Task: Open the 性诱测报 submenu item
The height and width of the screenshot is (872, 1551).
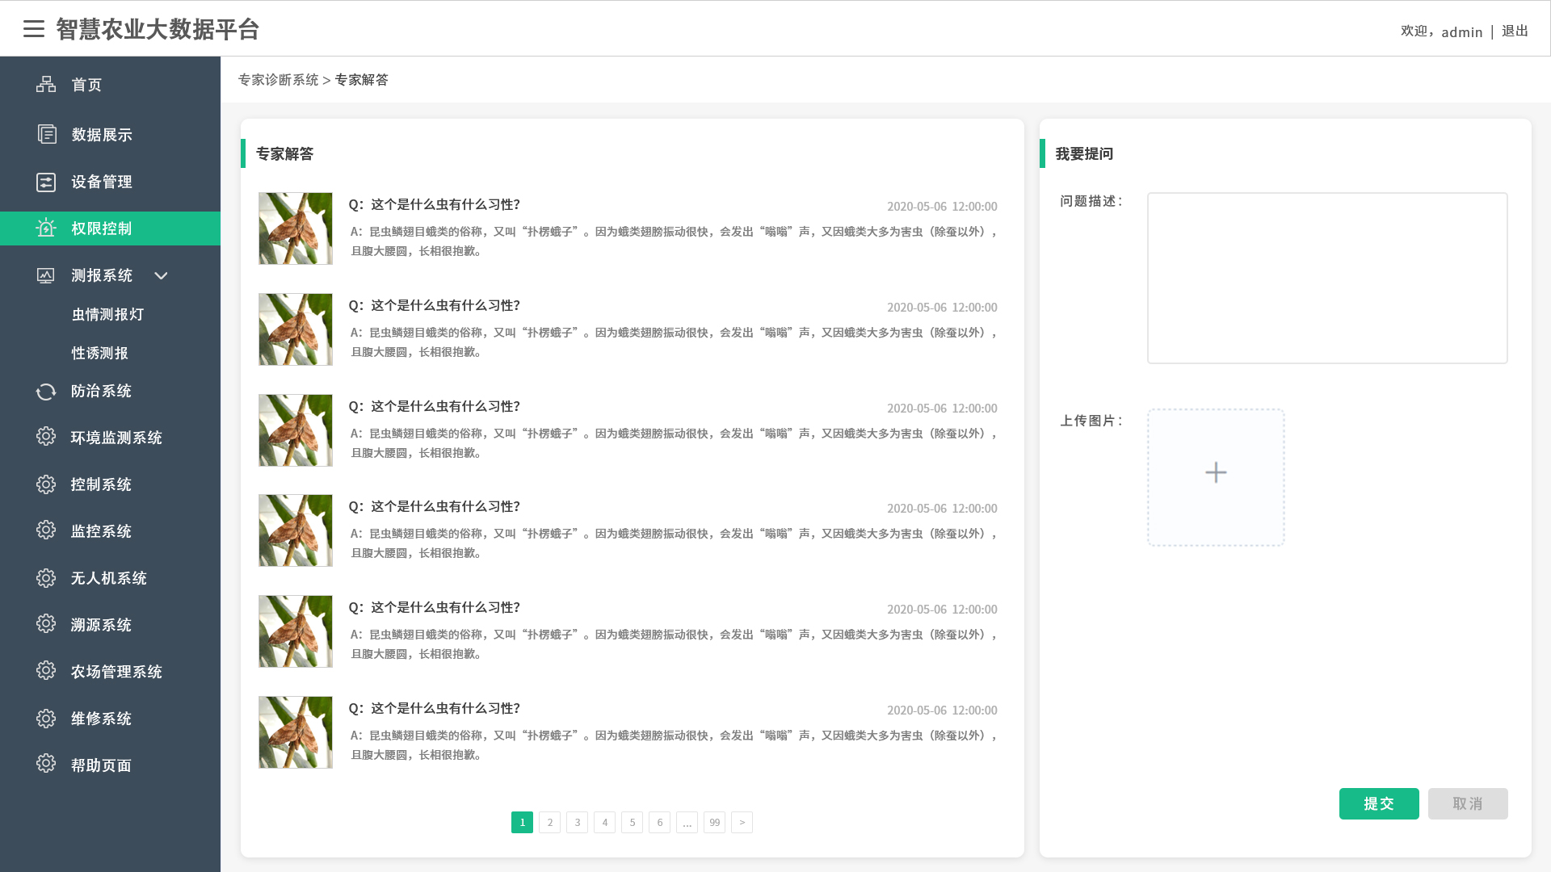Action: [100, 354]
